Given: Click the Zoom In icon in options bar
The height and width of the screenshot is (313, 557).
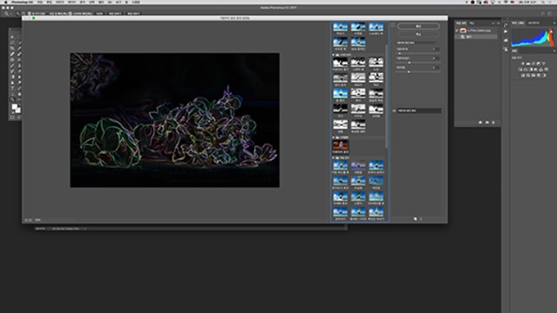Looking at the screenshot, I should tap(17, 13).
